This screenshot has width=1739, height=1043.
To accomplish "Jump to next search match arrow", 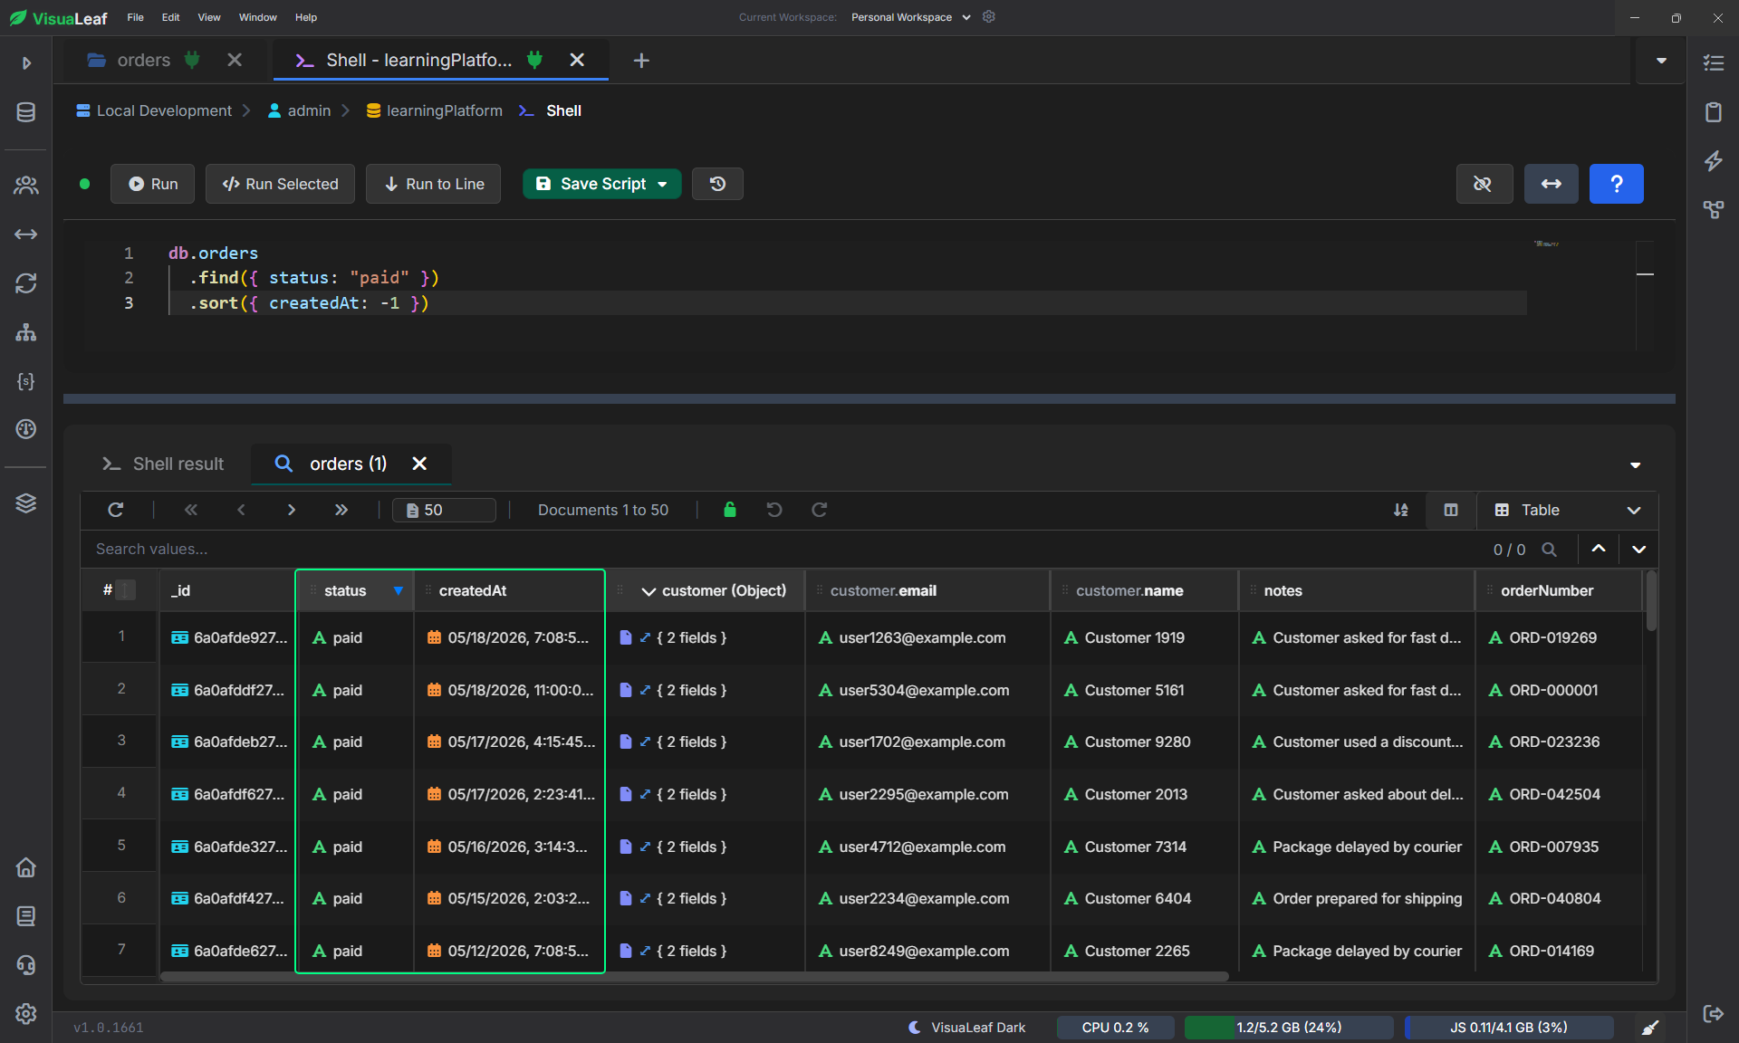I will pos(1639,549).
